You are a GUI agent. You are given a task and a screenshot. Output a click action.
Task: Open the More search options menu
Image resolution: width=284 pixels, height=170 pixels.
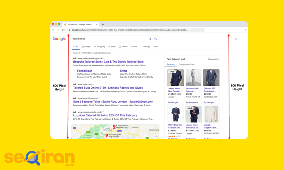(134, 46)
